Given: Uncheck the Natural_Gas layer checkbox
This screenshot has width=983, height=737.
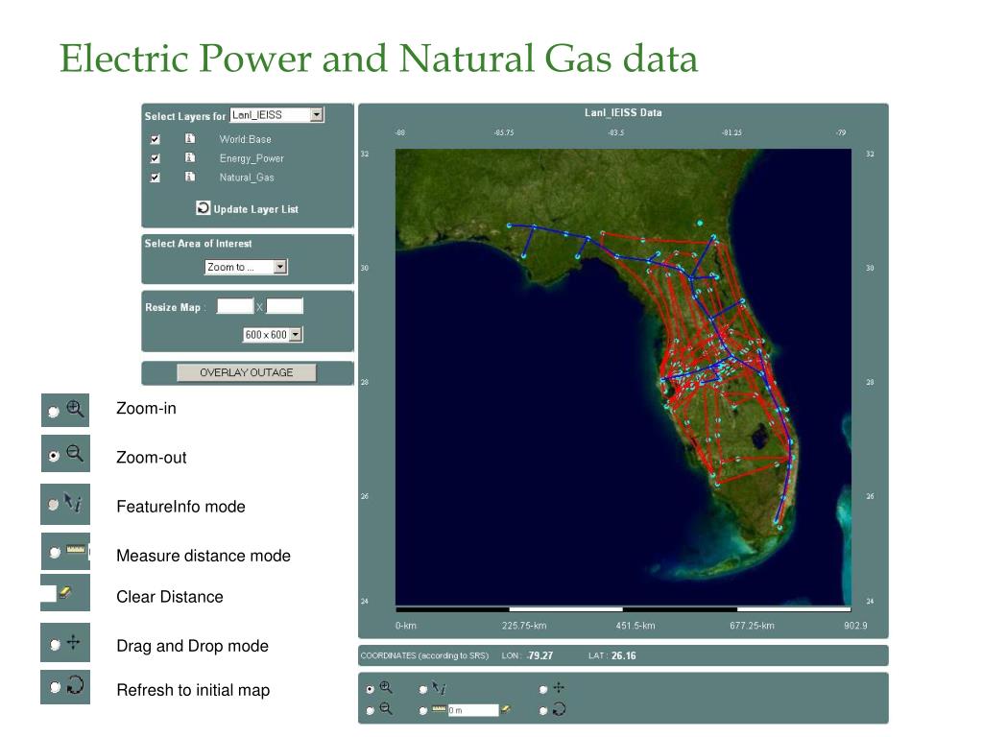Looking at the screenshot, I should coord(155,178).
